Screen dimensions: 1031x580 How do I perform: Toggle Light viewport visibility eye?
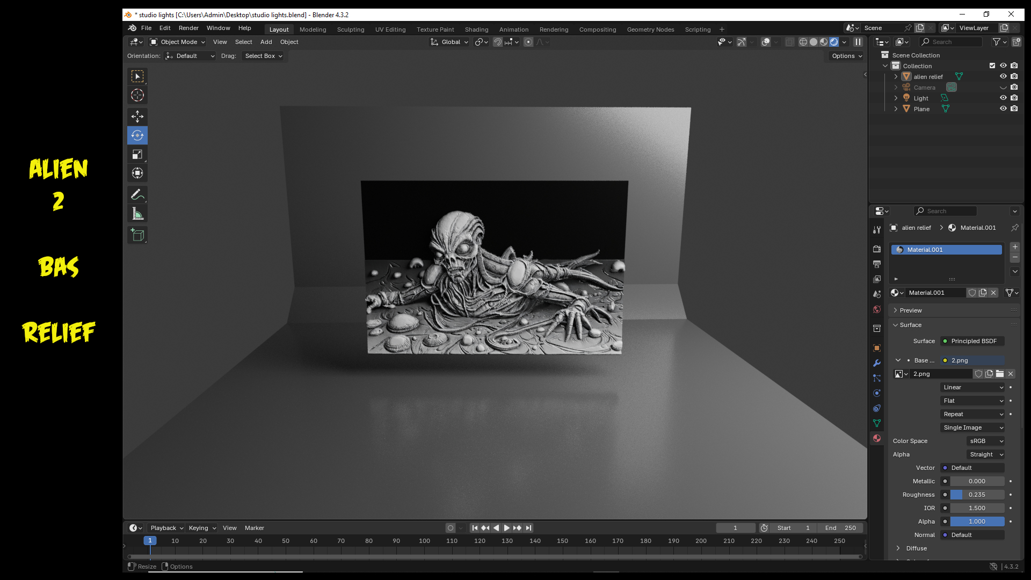click(x=1003, y=98)
